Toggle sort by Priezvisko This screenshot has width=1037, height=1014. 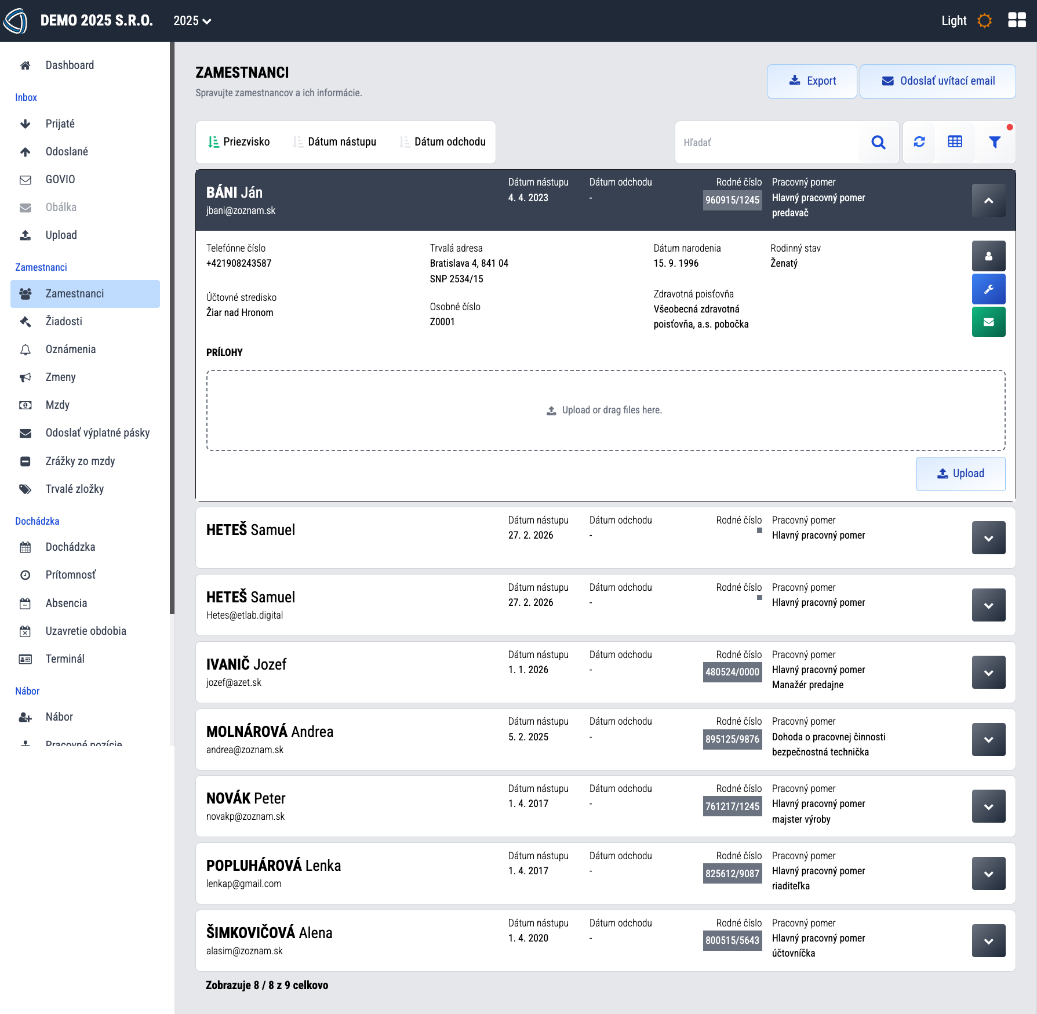click(x=239, y=142)
